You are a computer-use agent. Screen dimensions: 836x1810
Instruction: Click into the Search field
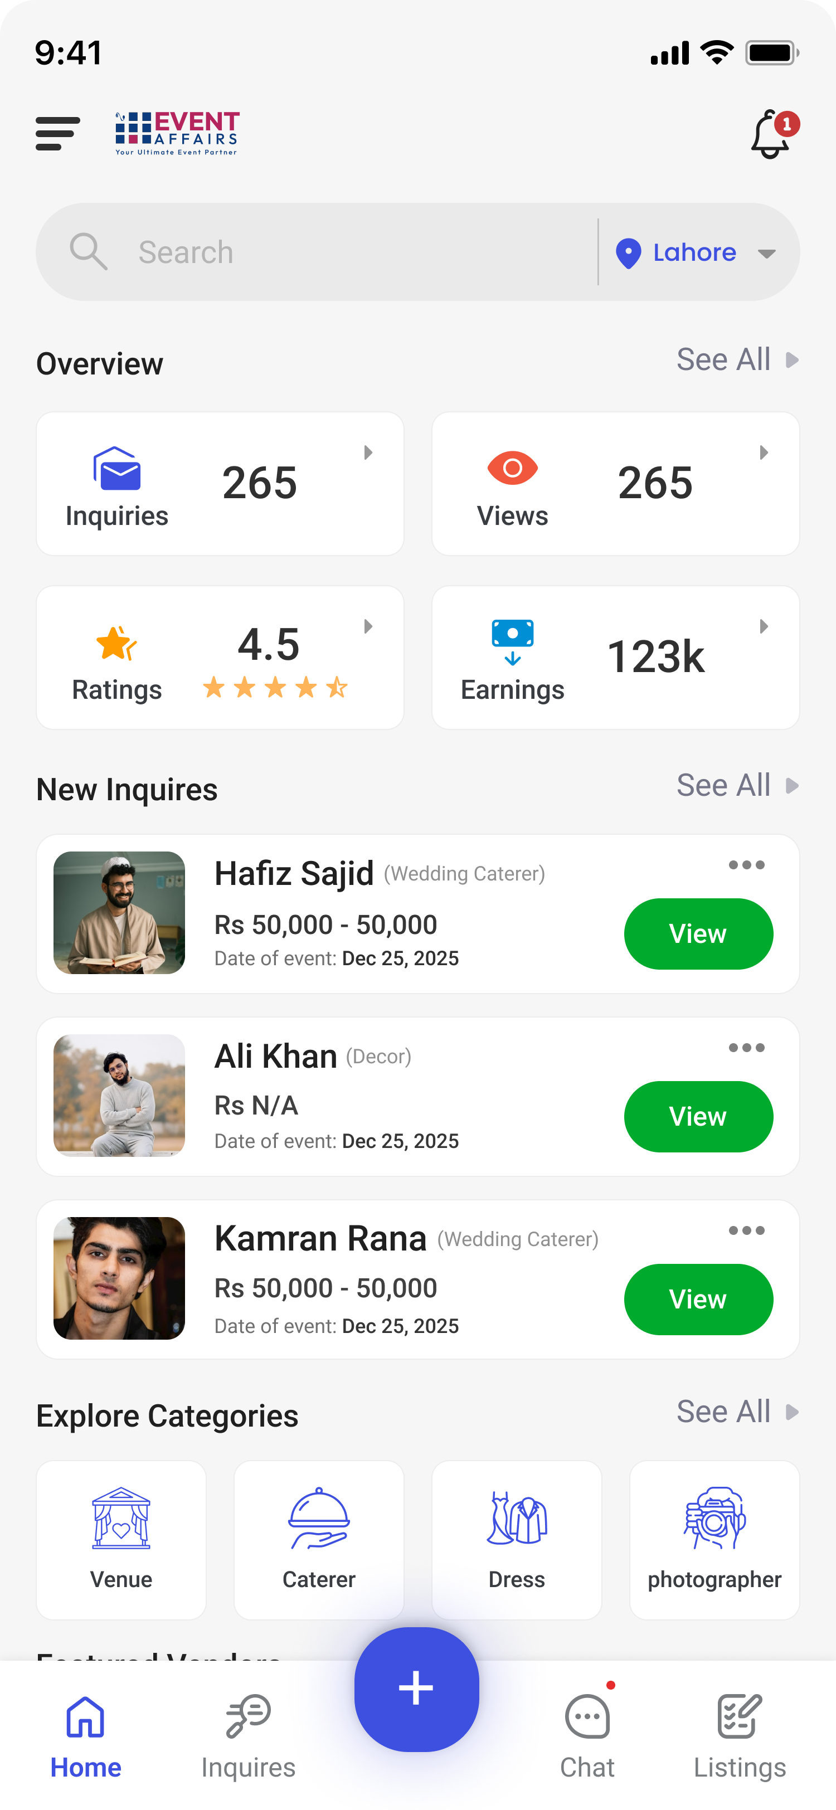coord(351,252)
